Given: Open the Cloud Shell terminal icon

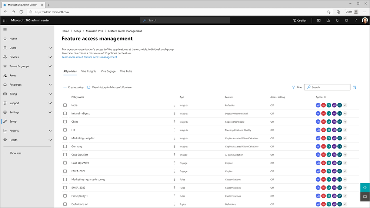Looking at the screenshot, I should click(319, 20).
